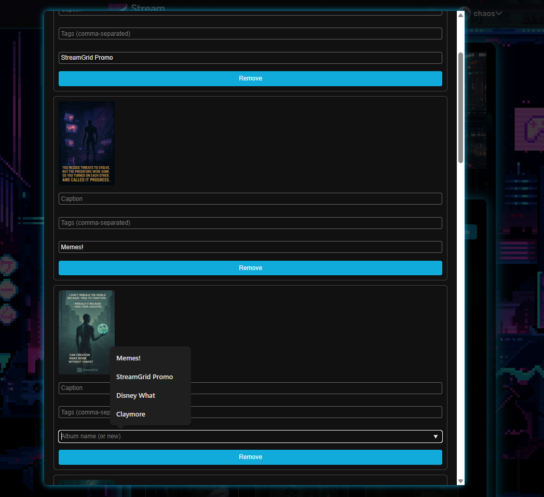Click the upward arrow of the dialog scrollbar
544x497 pixels.
point(460,15)
